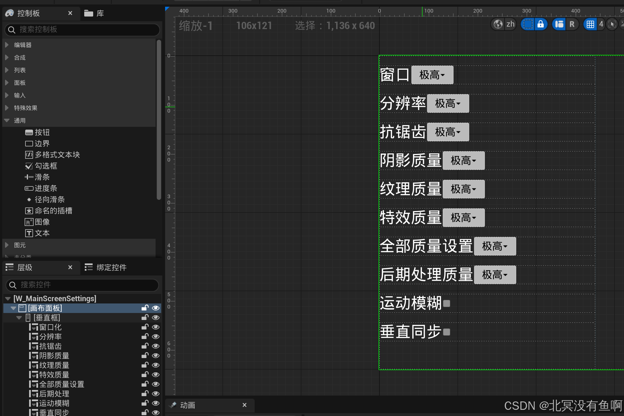Click the localization preview globe icon
The width and height of the screenshot is (624, 416).
pyautogui.click(x=498, y=24)
